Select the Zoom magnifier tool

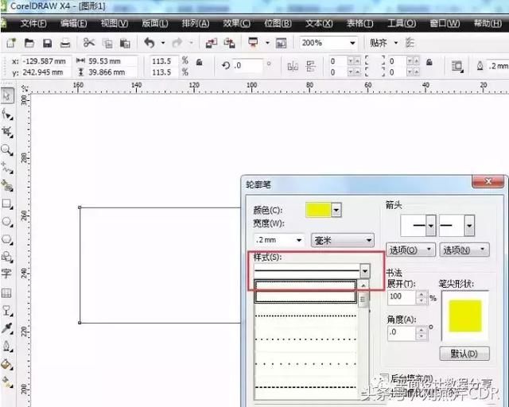[x=7, y=150]
